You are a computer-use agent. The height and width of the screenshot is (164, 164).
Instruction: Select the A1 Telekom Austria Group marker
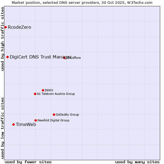pyautogui.click(x=35, y=94)
